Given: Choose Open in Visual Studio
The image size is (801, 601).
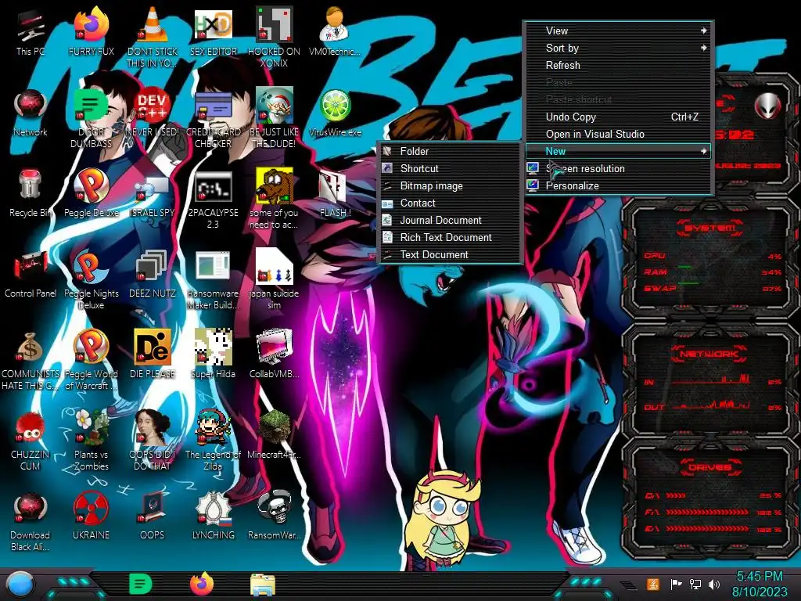Looking at the screenshot, I should pos(618,135).
